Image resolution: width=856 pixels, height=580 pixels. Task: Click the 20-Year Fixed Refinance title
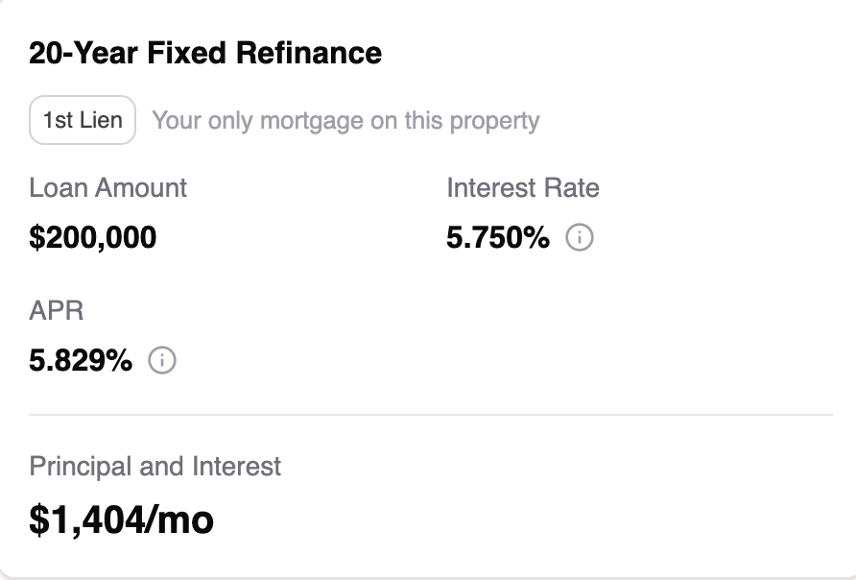click(205, 53)
